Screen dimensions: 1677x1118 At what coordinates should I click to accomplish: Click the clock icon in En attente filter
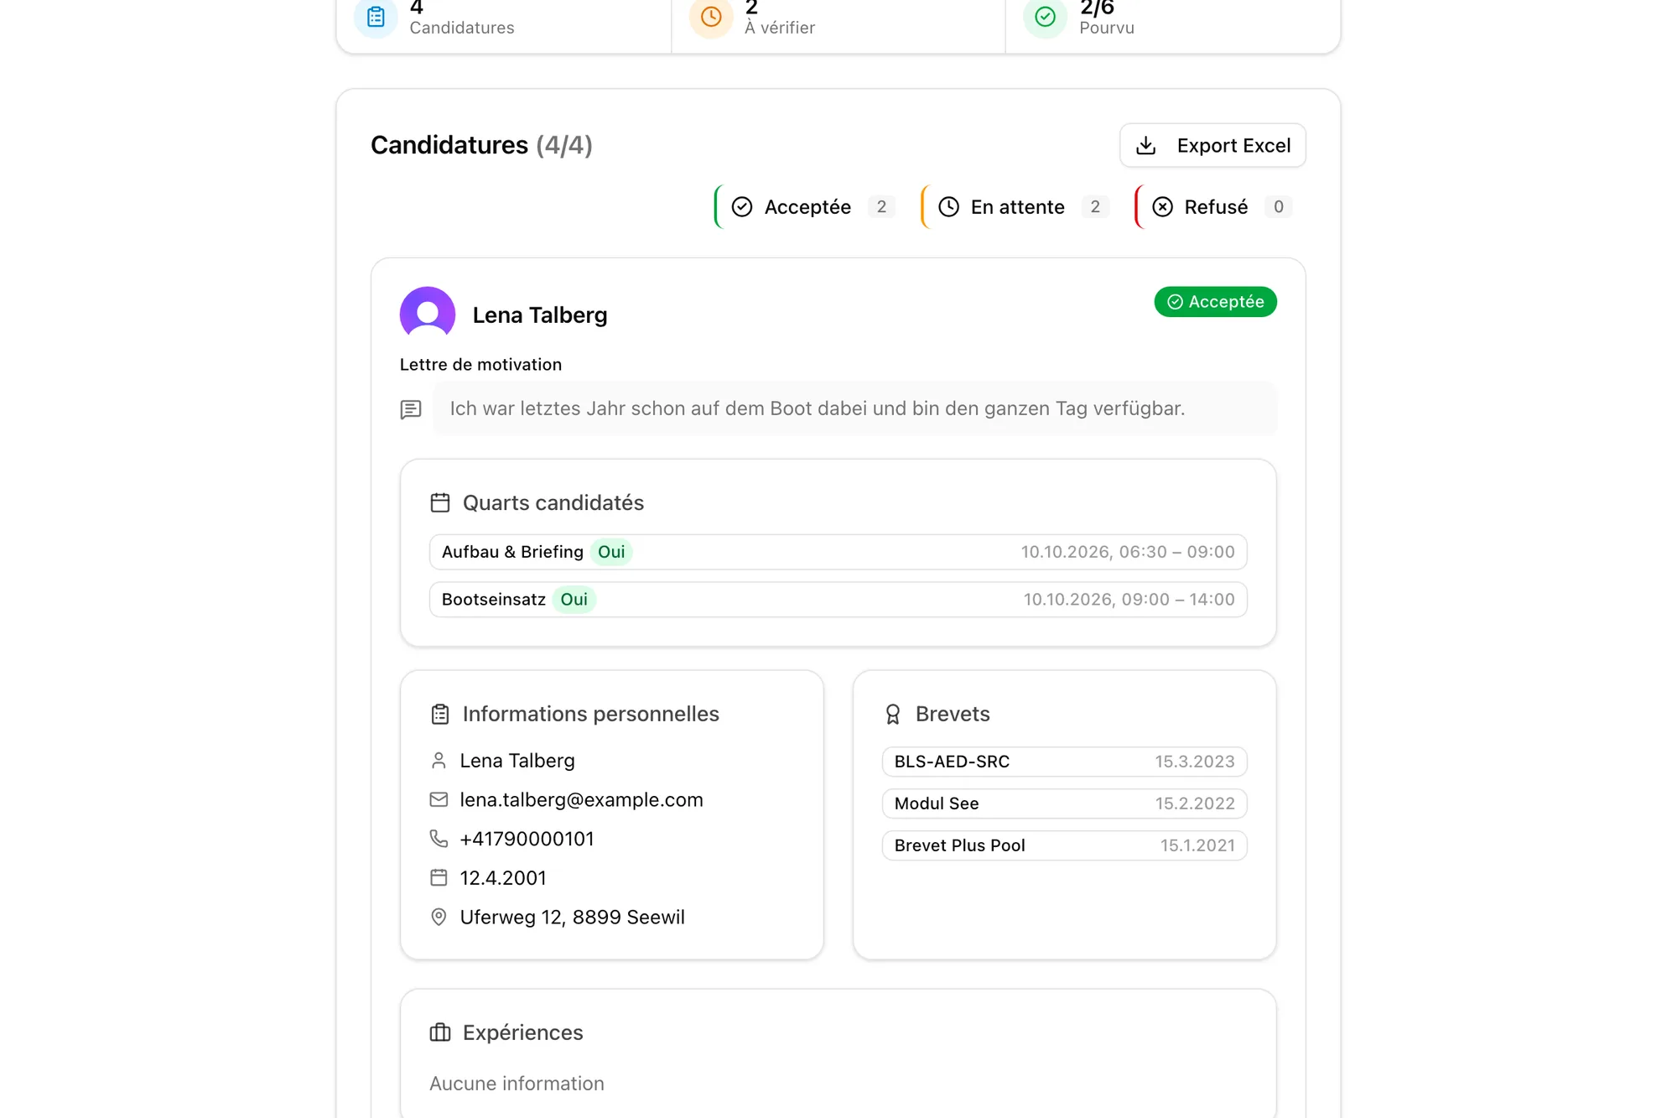pos(948,207)
